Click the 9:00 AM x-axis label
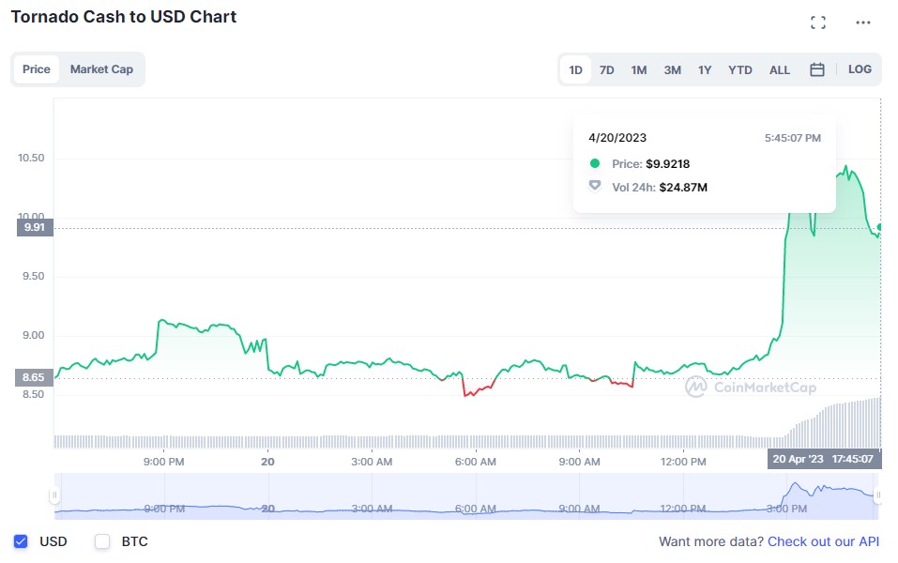The height and width of the screenshot is (563, 898). pyautogui.click(x=580, y=462)
